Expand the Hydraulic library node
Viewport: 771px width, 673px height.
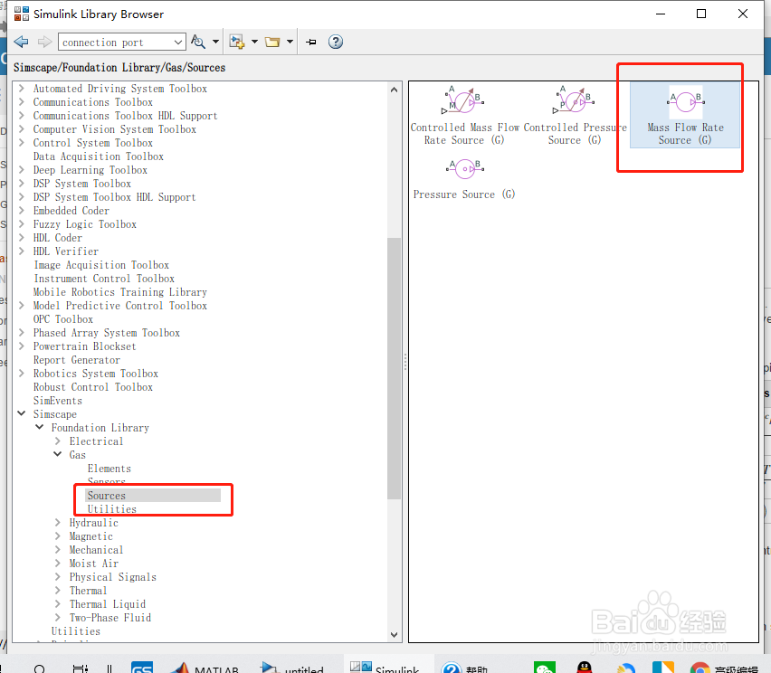click(58, 523)
